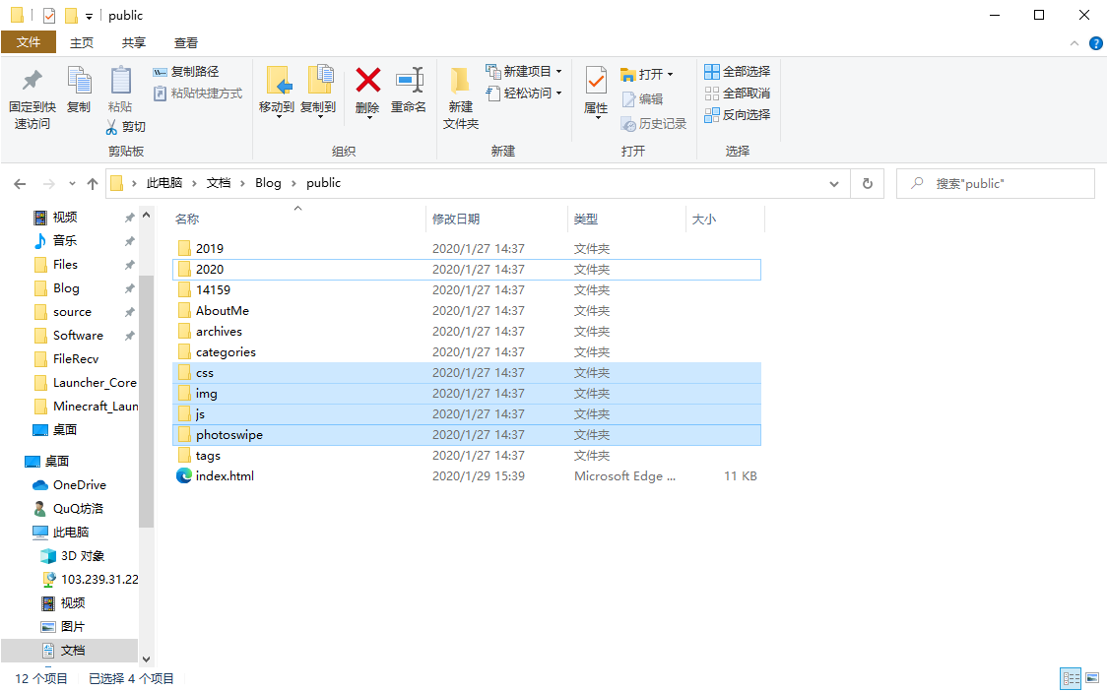Expand the address bar history dropdown arrow
The height and width of the screenshot is (691, 1108).
click(x=834, y=183)
